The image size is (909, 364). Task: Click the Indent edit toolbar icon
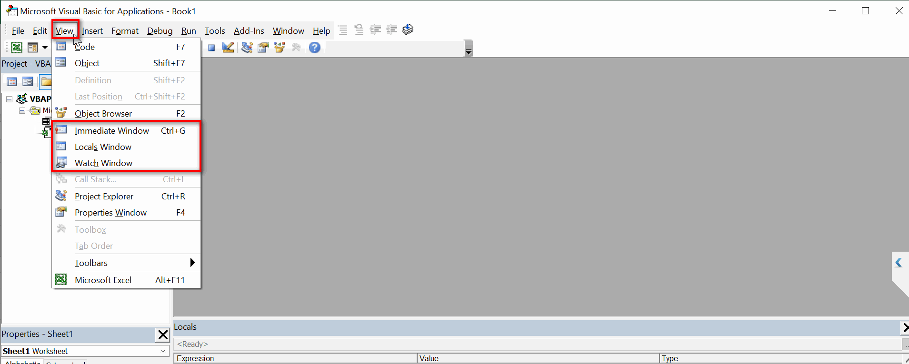click(375, 30)
